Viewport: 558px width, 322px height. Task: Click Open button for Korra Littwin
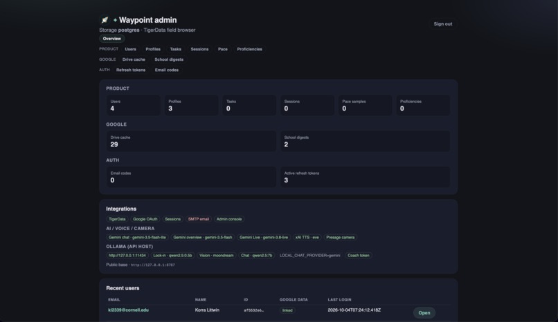pyautogui.click(x=424, y=313)
